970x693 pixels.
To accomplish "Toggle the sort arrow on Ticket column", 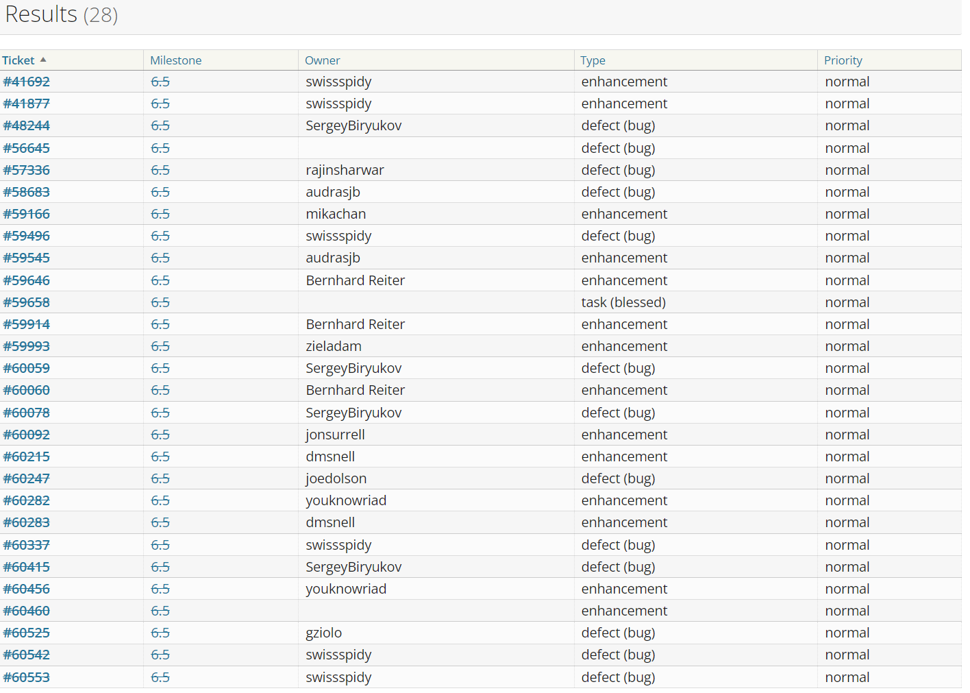I will click(x=44, y=60).
